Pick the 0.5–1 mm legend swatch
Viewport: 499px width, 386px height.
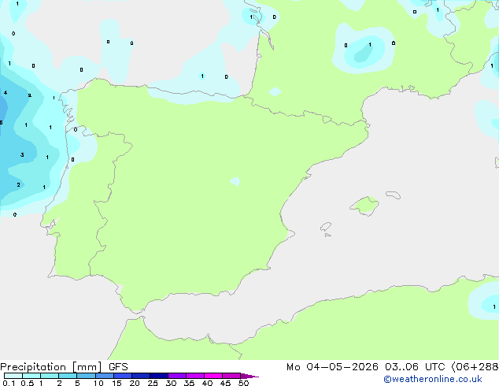31,376
